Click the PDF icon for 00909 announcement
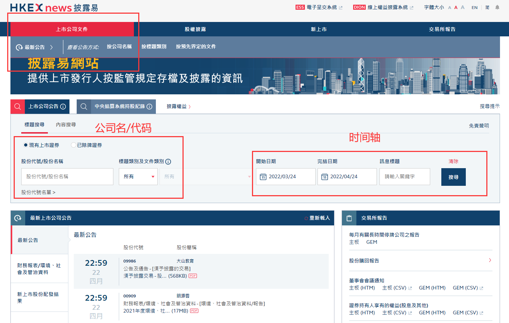Viewport: 509px width, 323px height. pyautogui.click(x=194, y=311)
